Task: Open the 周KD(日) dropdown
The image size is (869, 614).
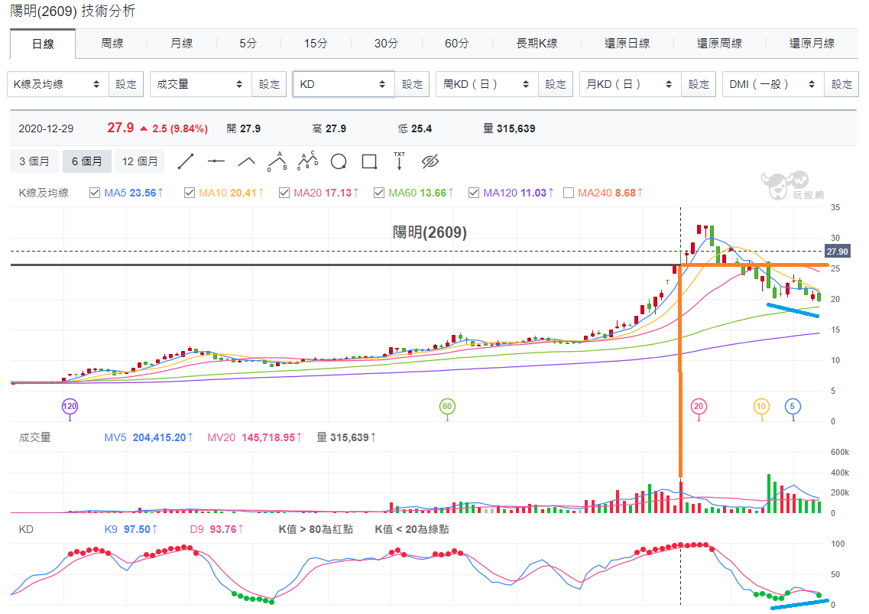Action: (487, 84)
